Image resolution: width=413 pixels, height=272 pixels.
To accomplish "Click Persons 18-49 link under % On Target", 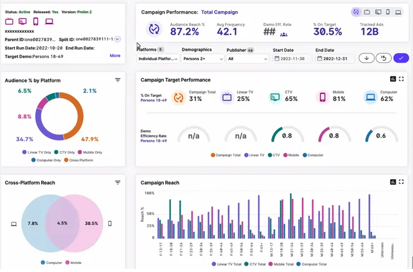I will [153, 100].
